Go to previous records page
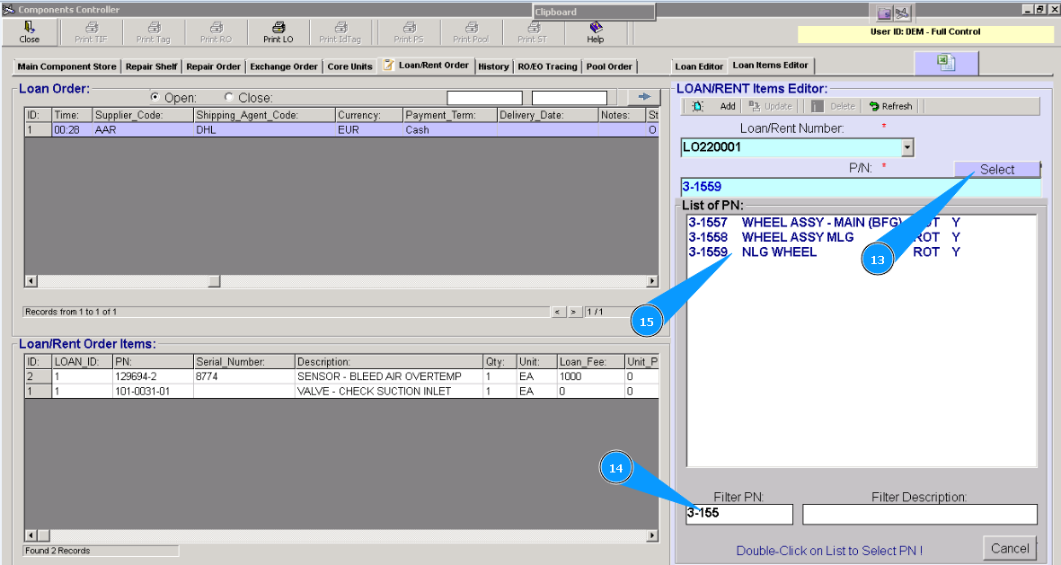The width and height of the screenshot is (1061, 565). pos(558,312)
